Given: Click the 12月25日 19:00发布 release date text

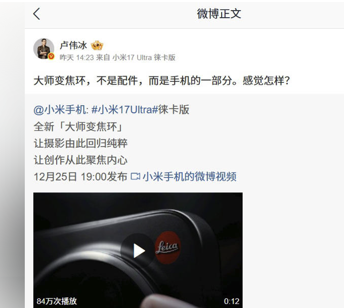Looking at the screenshot, I should click(x=80, y=177).
